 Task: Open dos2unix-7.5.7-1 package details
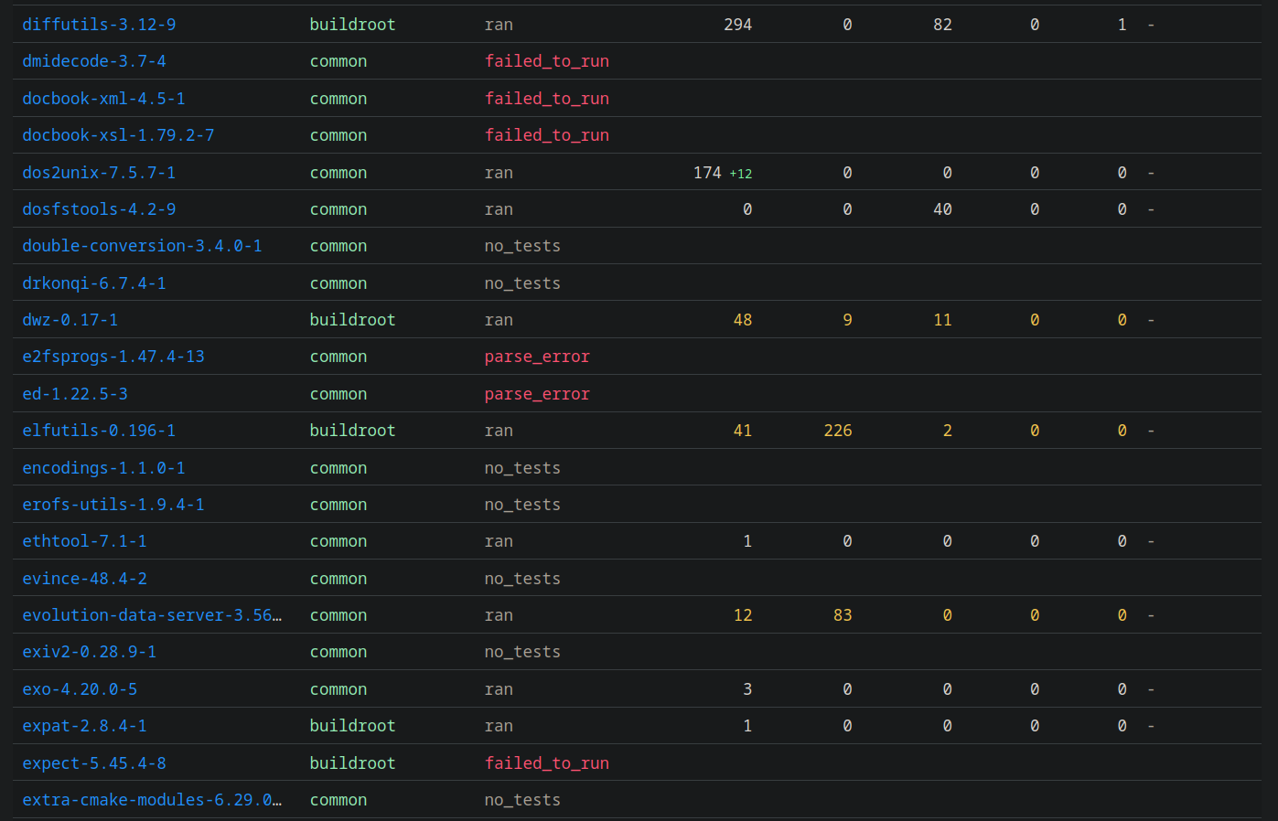coord(99,173)
